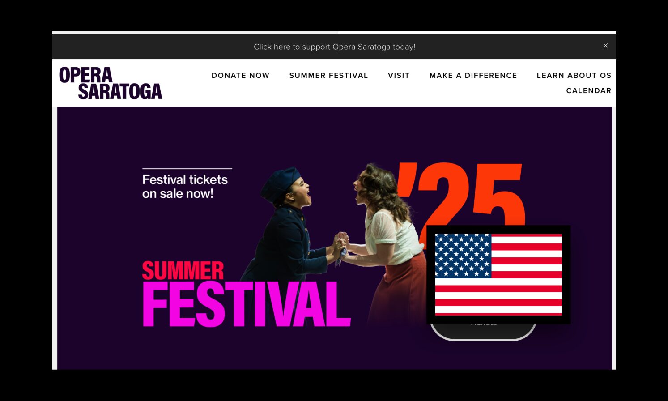Click the white line above Festival tickets

[187, 169]
